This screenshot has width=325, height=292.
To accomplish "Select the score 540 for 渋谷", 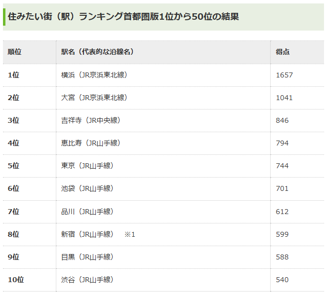I will pos(283,280).
